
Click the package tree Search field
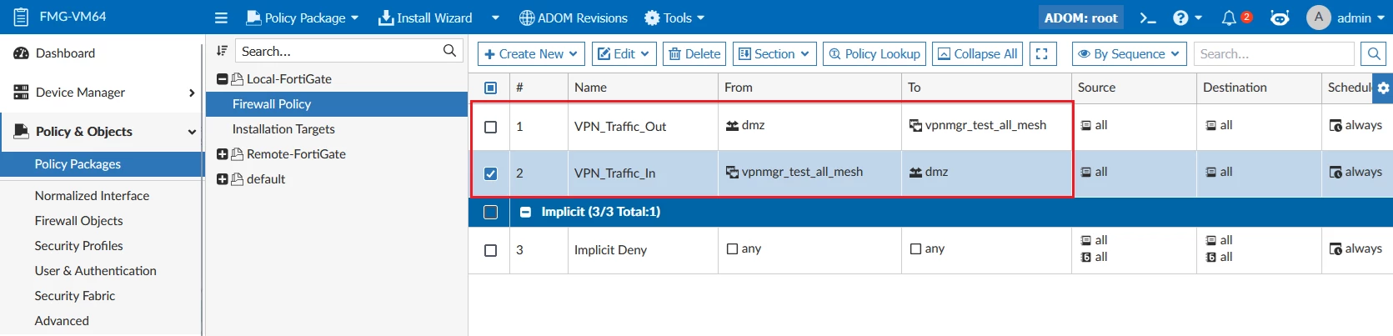[339, 51]
